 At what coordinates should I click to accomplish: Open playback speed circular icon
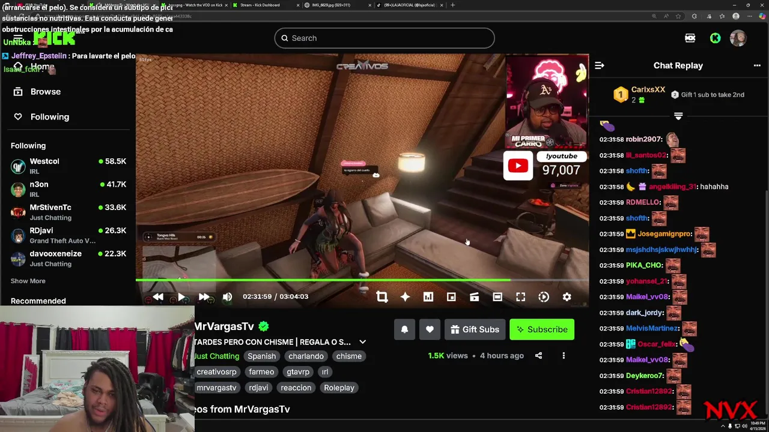(544, 296)
